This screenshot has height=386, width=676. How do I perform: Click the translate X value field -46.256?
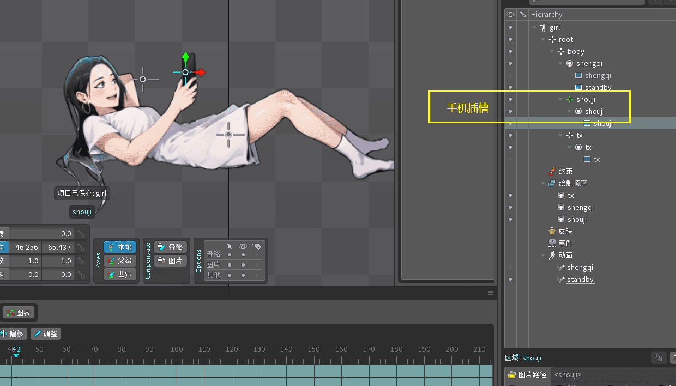coord(25,247)
